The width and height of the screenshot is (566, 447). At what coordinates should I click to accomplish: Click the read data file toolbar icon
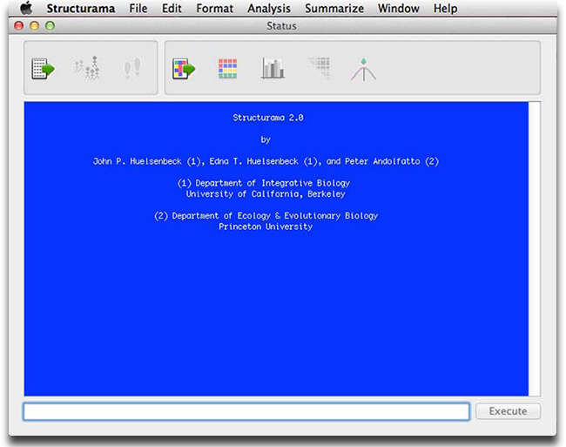click(43, 68)
